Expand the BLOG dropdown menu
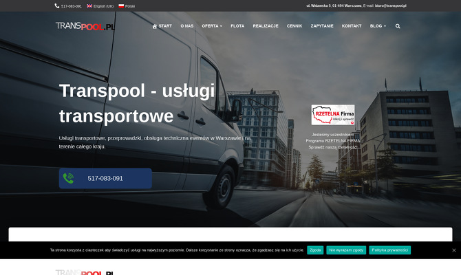Viewport: 461px width, 275px height. [378, 26]
